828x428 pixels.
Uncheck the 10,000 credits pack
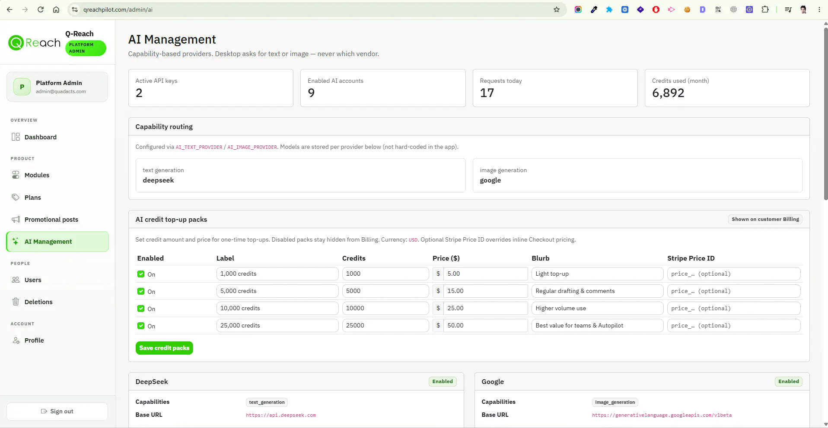(141, 308)
